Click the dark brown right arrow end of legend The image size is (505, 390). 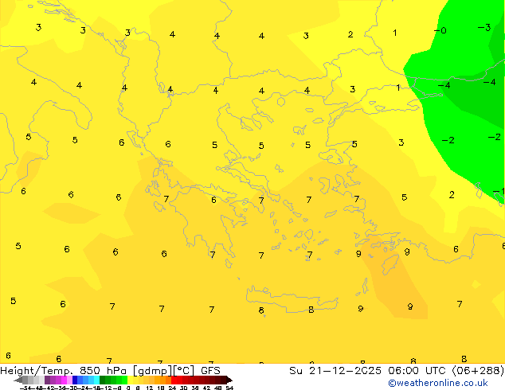point(229,380)
